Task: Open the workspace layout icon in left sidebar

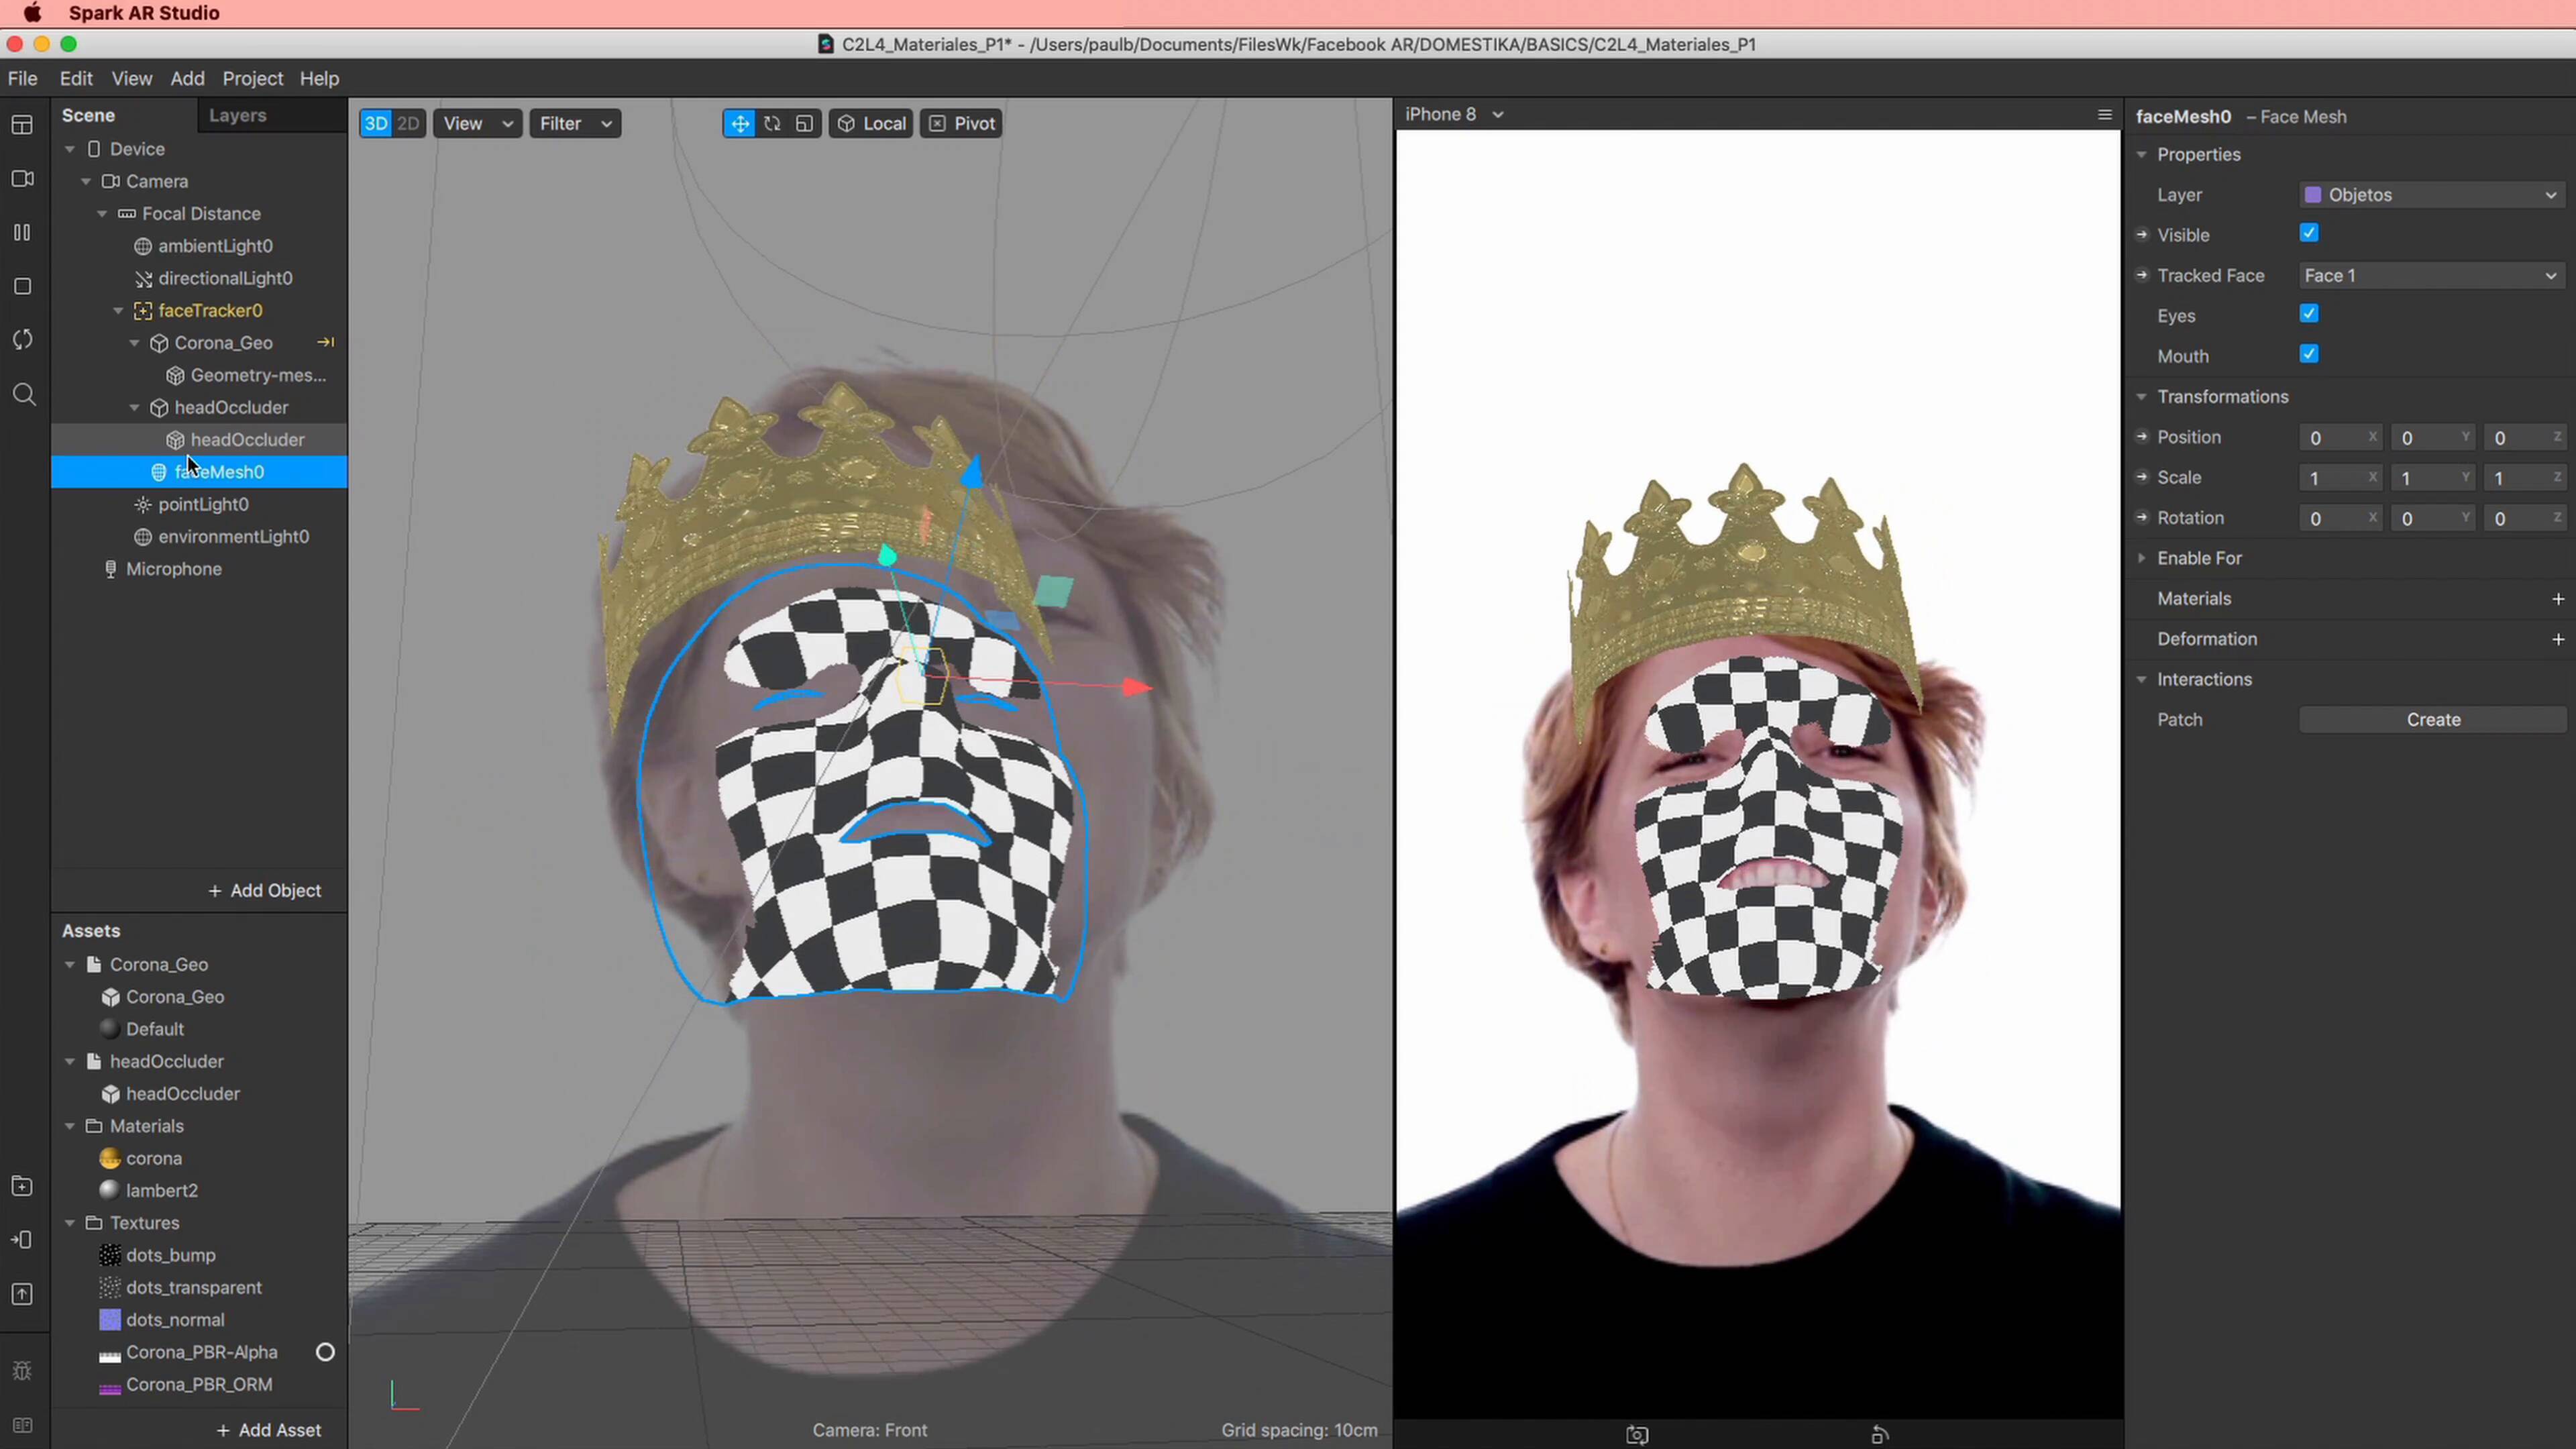Action: [23, 125]
